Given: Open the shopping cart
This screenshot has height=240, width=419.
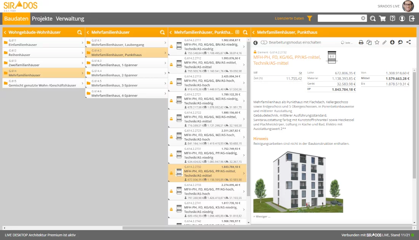Looking at the screenshot, I should pyautogui.click(x=382, y=18).
